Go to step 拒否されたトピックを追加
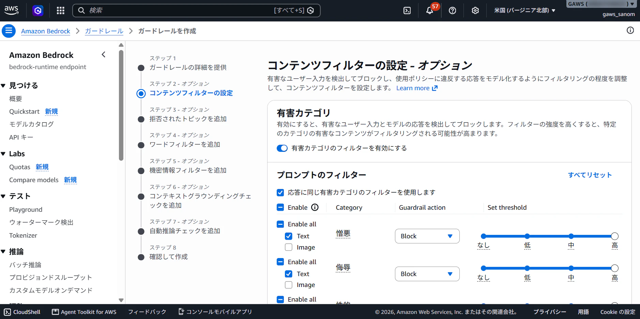Viewport: 640px width, 319px height. (188, 119)
